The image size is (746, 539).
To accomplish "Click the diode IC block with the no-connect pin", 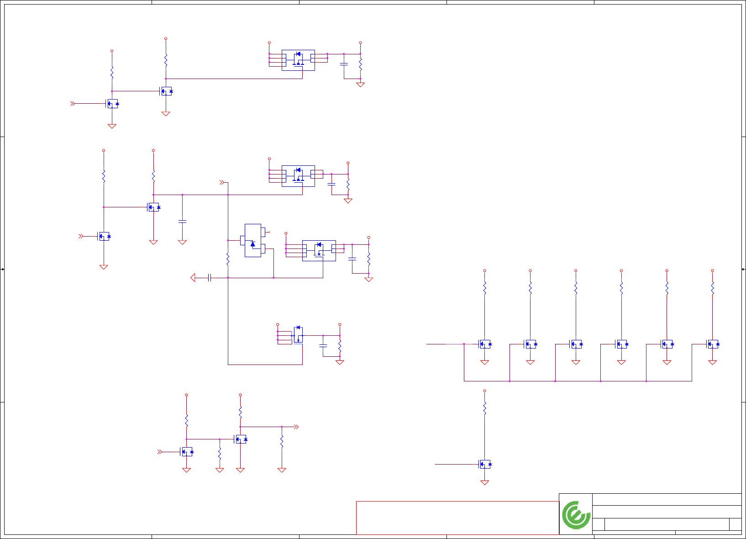I will point(253,240).
